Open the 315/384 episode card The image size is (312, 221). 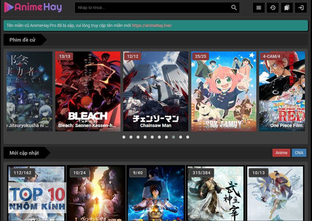click(215, 193)
